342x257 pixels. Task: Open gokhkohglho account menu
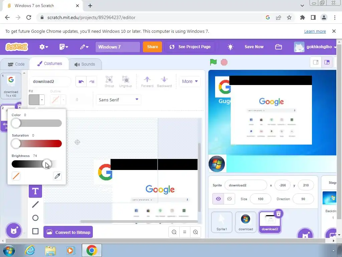pyautogui.click(x=315, y=47)
